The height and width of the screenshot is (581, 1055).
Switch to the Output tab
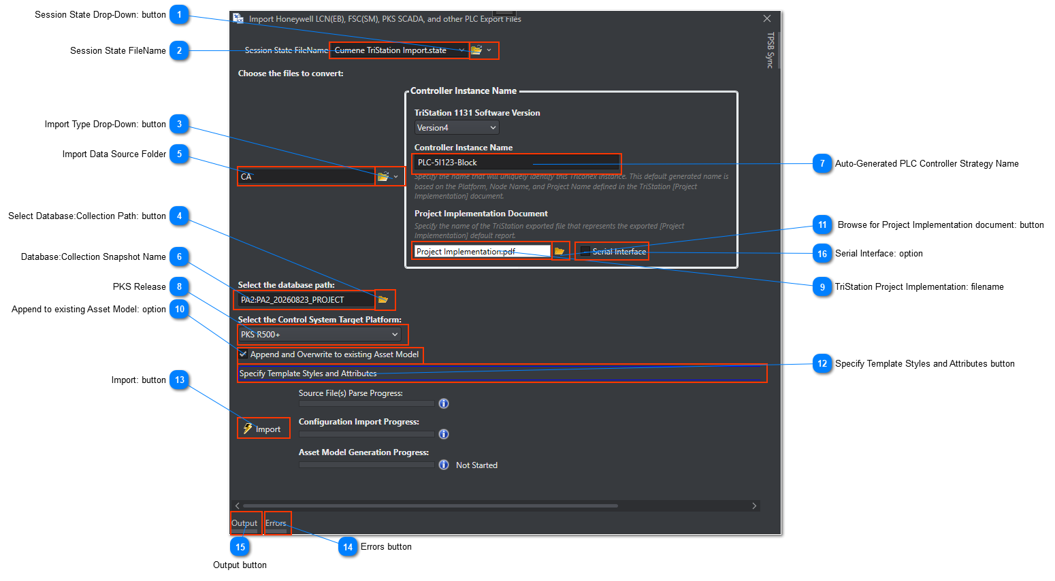pos(244,524)
